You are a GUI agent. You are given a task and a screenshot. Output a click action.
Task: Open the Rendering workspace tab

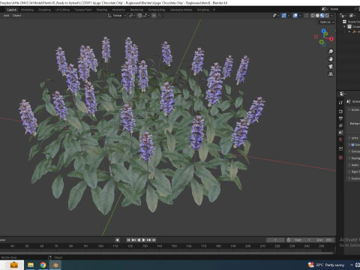tap(136, 10)
